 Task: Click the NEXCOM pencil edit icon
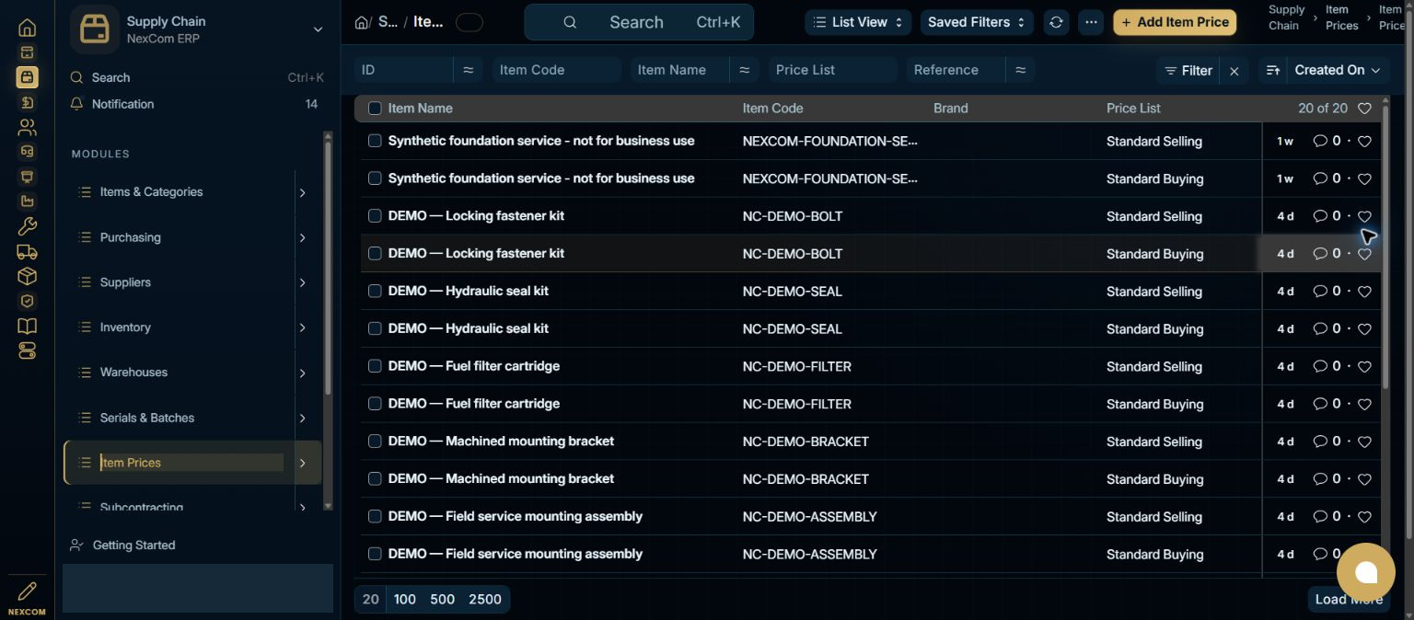(x=27, y=591)
